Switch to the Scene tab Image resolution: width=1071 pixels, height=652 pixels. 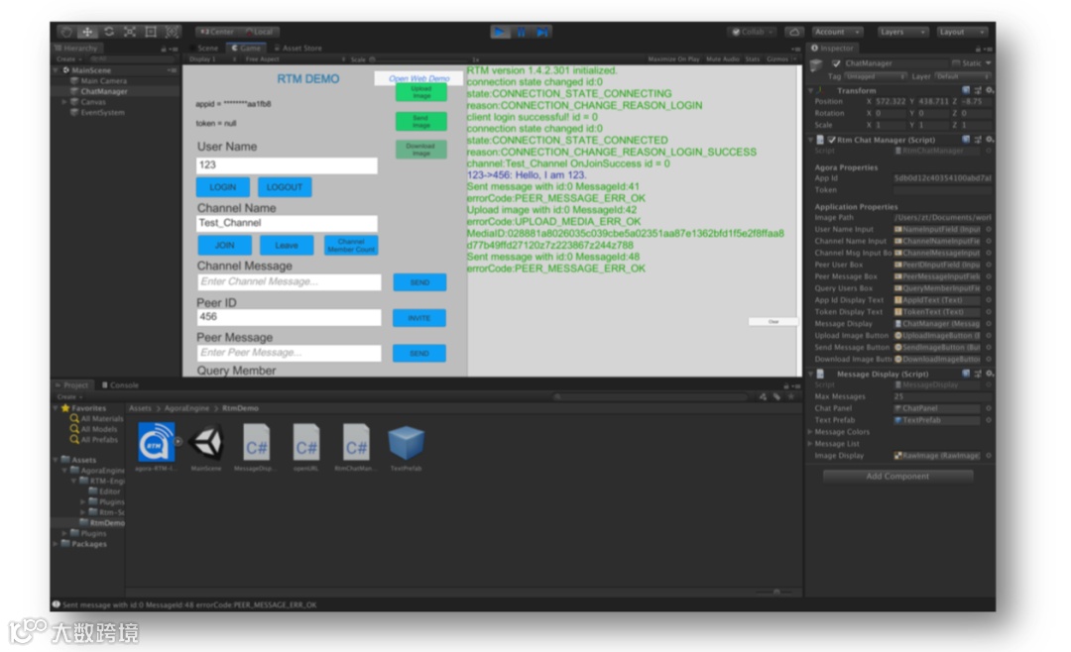[x=205, y=48]
